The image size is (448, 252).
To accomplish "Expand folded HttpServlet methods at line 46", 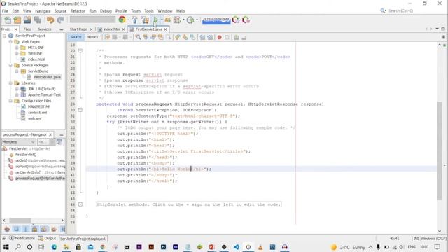I will [80, 204].
